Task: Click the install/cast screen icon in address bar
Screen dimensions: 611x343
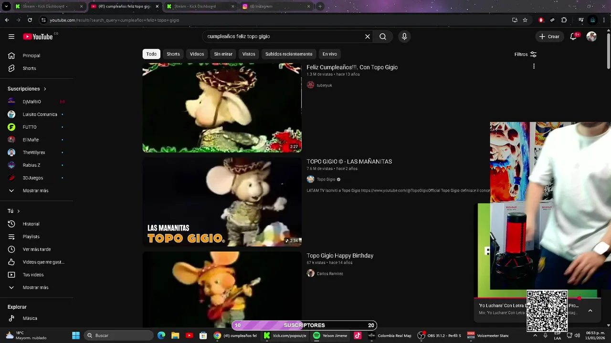Action: 515,20
